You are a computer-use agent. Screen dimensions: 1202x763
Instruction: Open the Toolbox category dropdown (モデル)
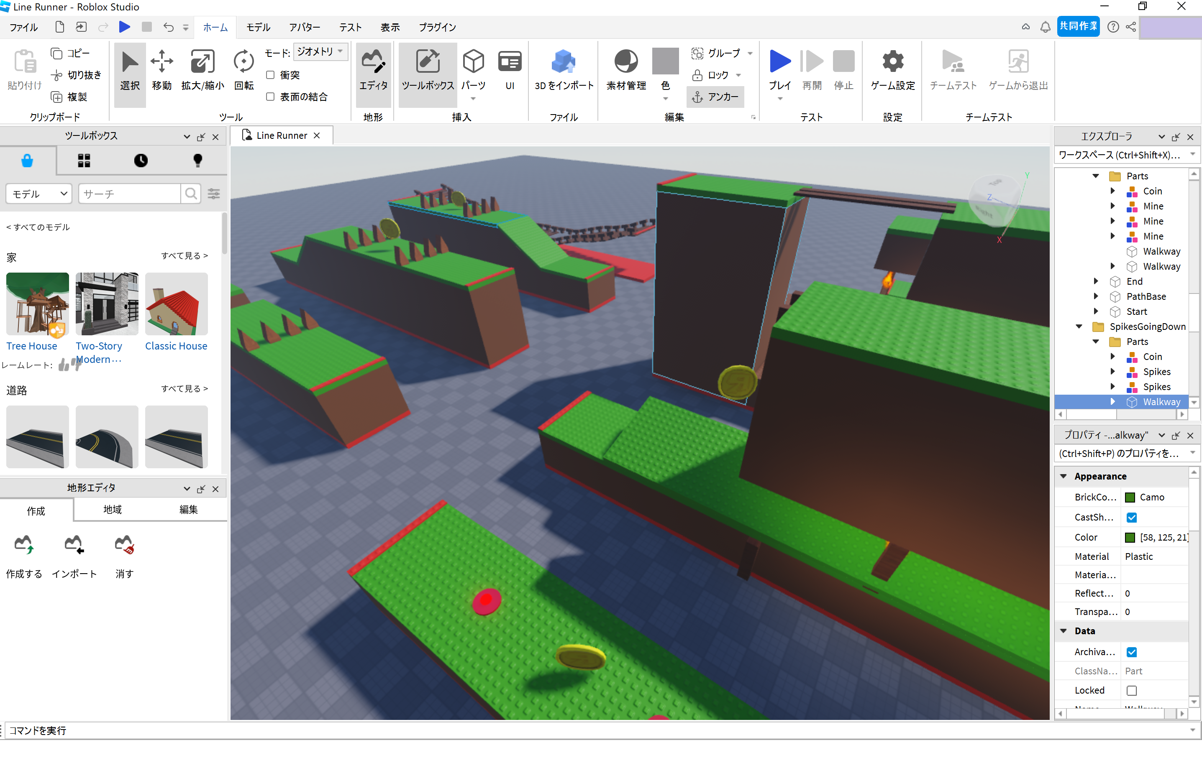[39, 194]
